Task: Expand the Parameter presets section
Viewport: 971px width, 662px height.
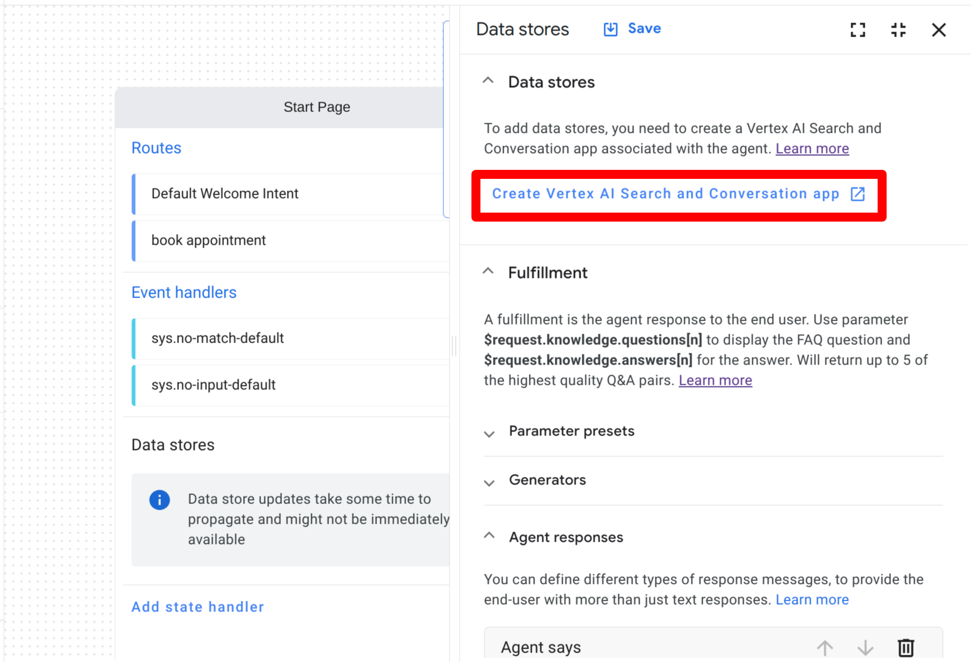Action: pos(489,433)
